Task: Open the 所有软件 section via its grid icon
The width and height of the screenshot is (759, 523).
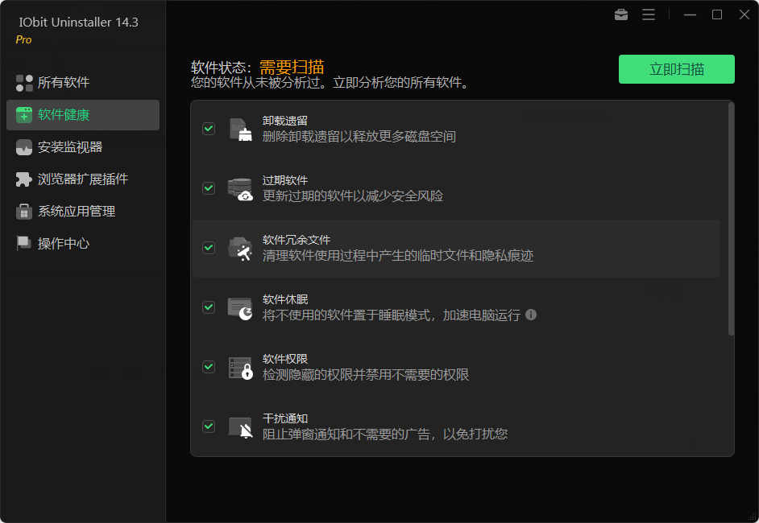Action: 23,82
